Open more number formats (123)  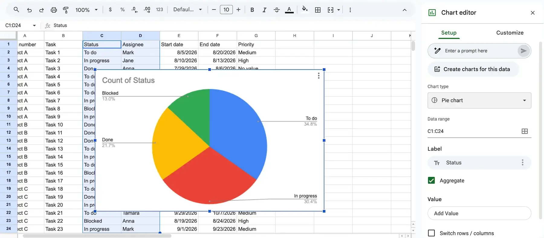(x=160, y=10)
